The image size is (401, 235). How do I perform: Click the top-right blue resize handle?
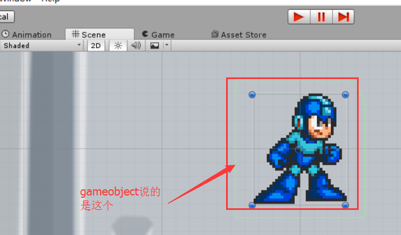(345, 95)
